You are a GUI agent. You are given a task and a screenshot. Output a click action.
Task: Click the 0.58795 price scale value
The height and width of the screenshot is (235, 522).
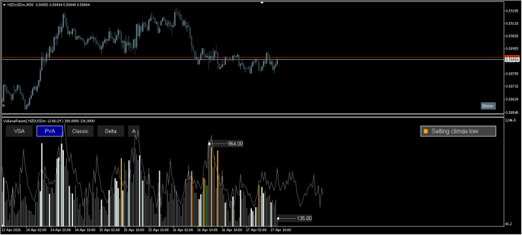(512, 74)
